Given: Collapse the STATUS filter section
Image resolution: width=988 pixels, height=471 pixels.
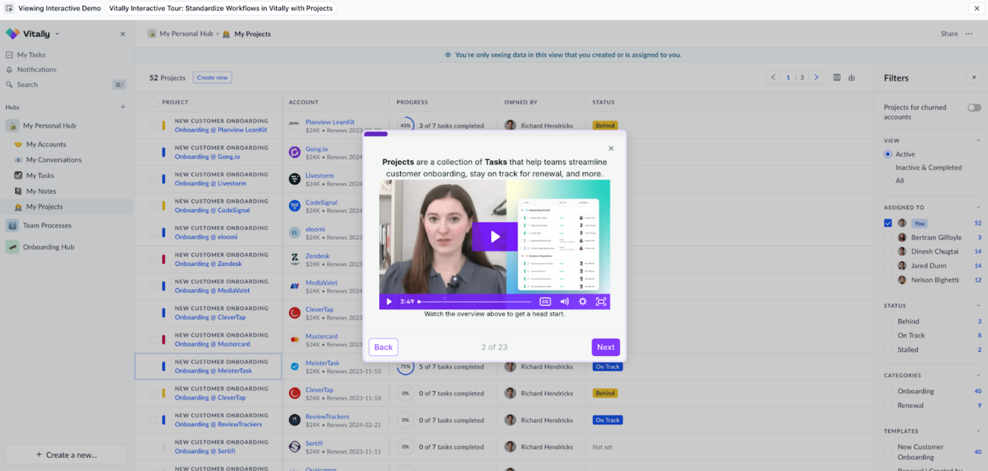Looking at the screenshot, I should point(978,306).
